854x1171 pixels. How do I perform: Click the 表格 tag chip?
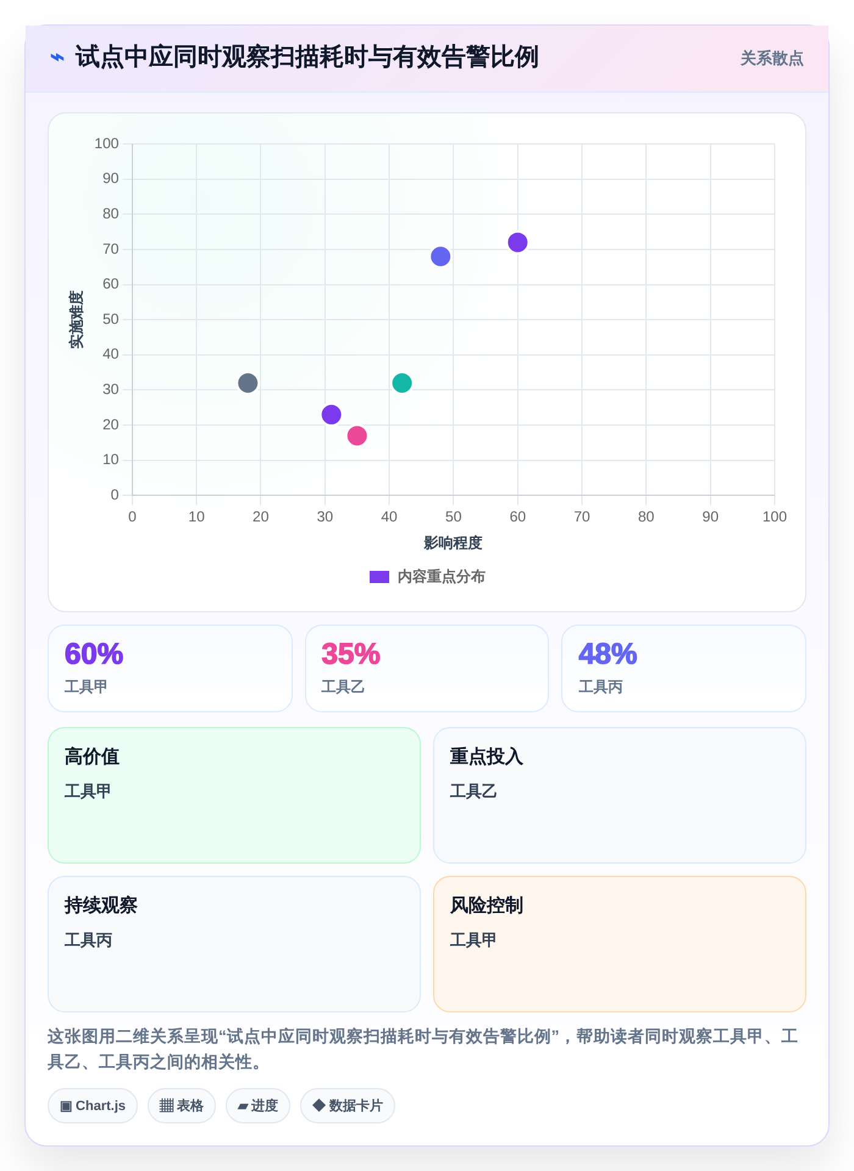pos(182,1106)
